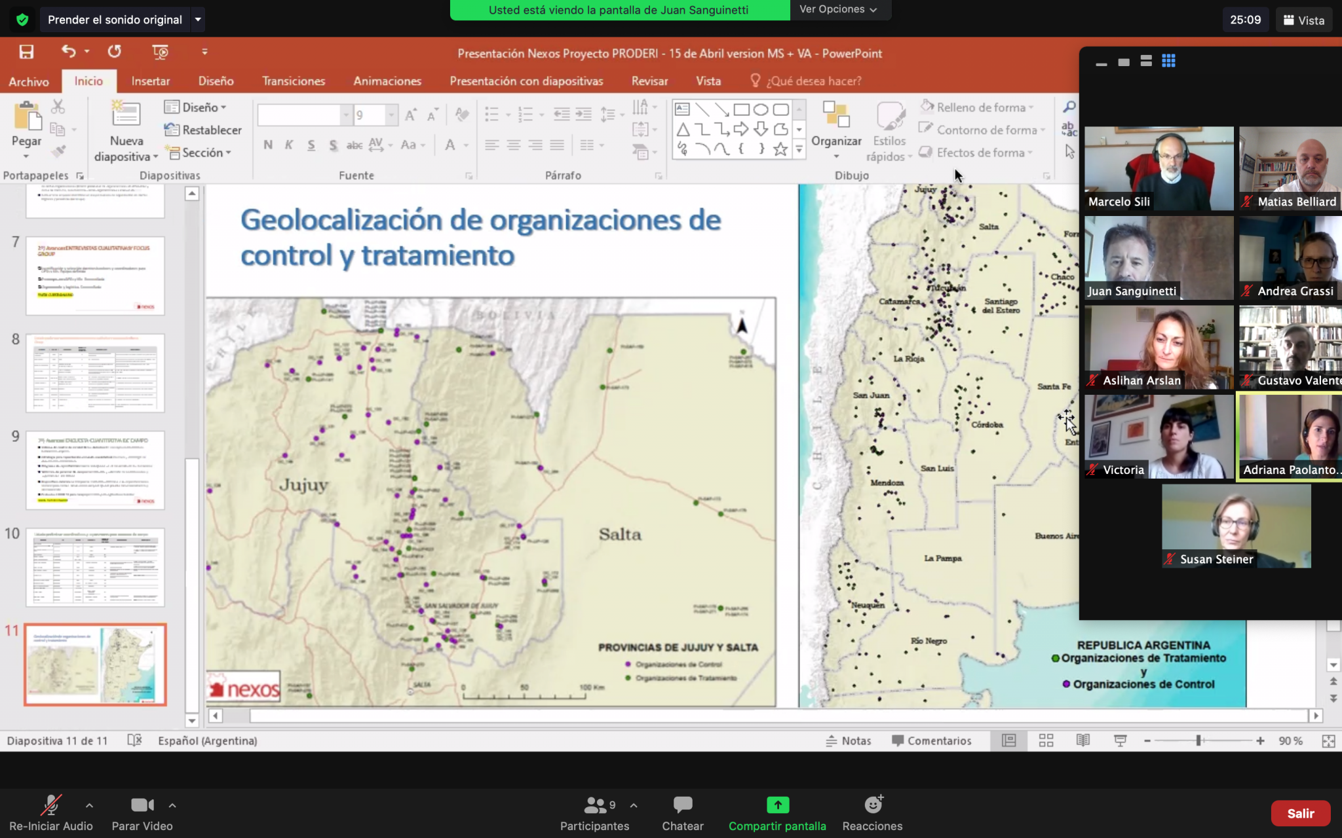The height and width of the screenshot is (838, 1342).
Task: Toggle the Notas pane
Action: (x=849, y=740)
